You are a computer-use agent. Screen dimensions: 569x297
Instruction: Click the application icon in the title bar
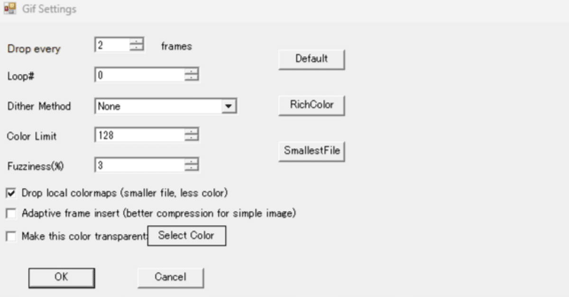(9, 8)
